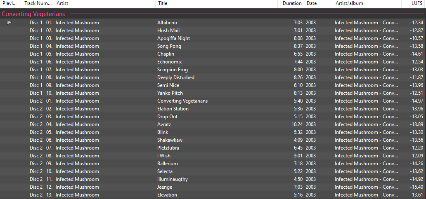The image size is (426, 199).
Task: Select the track titled Apogiffa Night
Action: (x=174, y=38)
